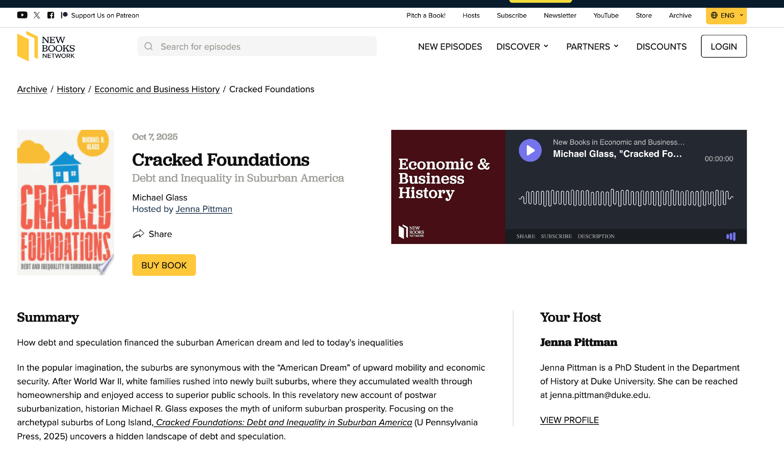Screen dimensions: 784x457
Task: Click the Patreon logo icon
Action: [64, 15]
